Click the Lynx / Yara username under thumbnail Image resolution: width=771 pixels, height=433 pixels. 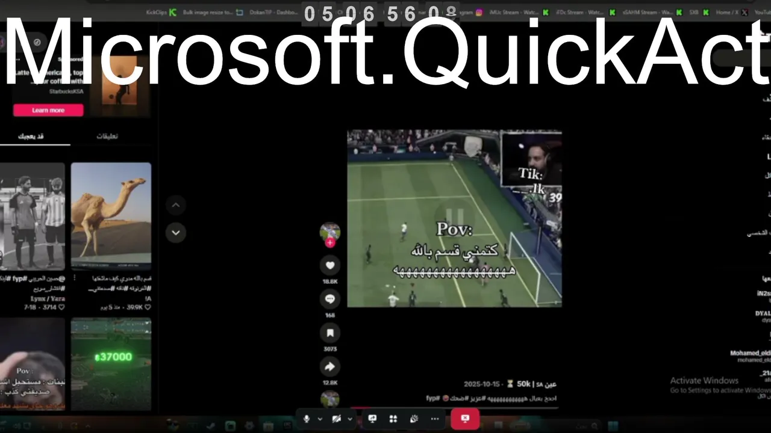(48, 298)
